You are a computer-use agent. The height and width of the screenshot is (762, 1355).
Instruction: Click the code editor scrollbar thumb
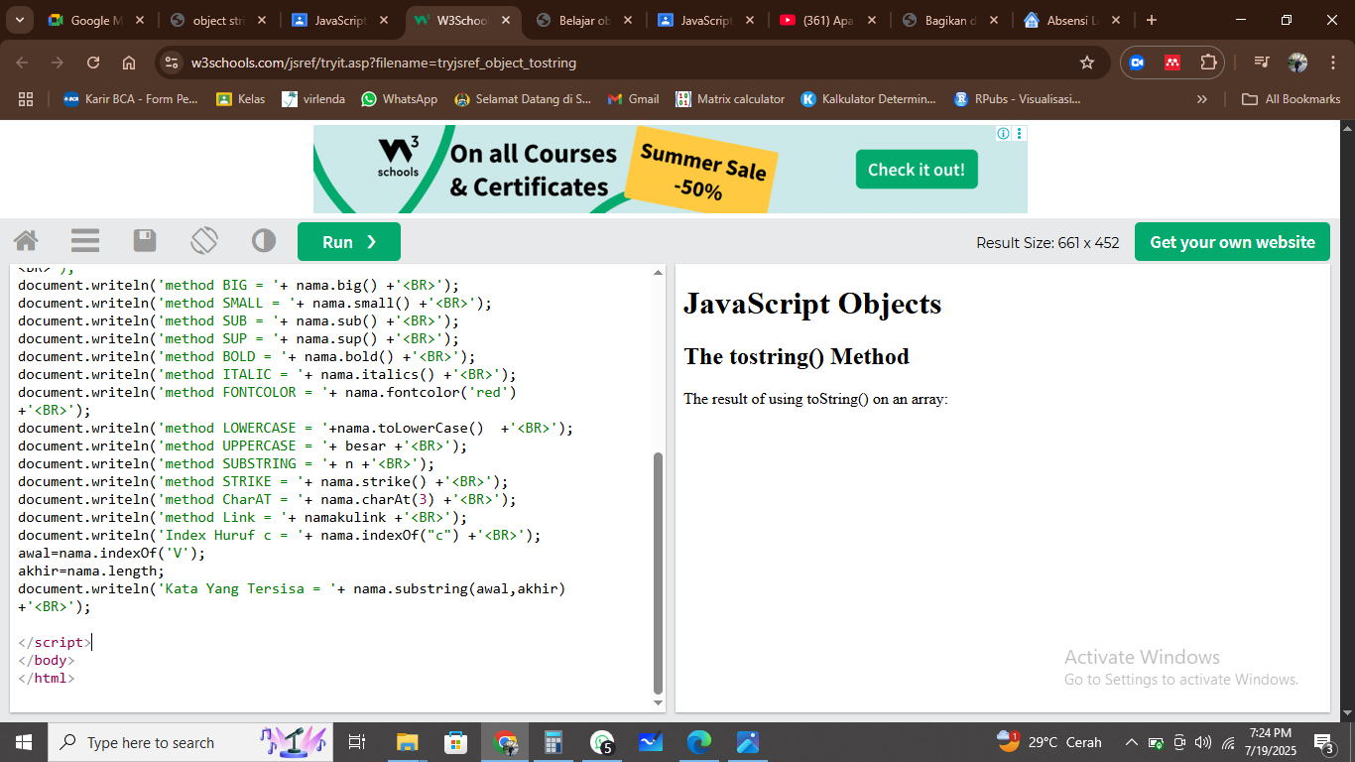point(658,573)
